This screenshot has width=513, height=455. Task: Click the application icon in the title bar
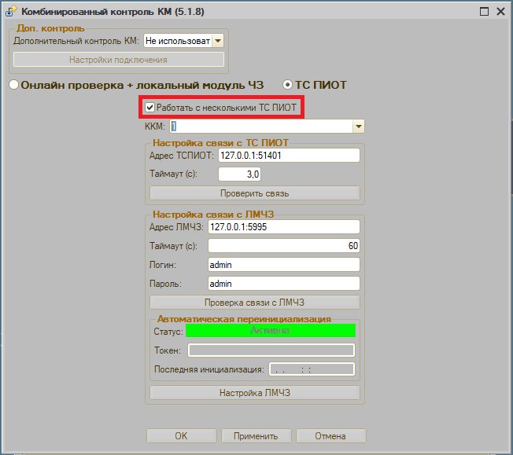click(x=11, y=11)
